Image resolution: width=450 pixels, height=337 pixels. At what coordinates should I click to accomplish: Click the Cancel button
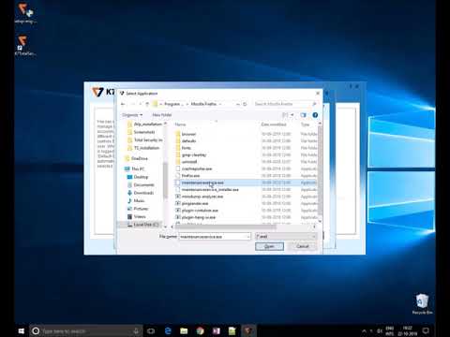[x=303, y=246]
